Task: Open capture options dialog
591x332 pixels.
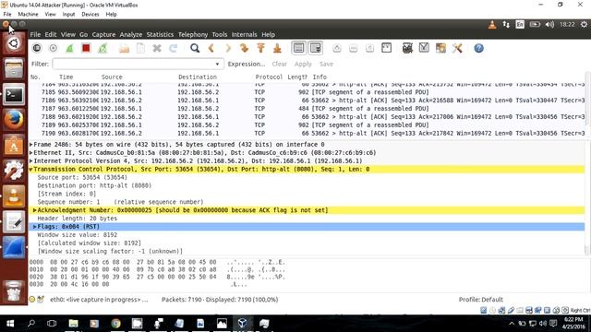Action: 54,48
